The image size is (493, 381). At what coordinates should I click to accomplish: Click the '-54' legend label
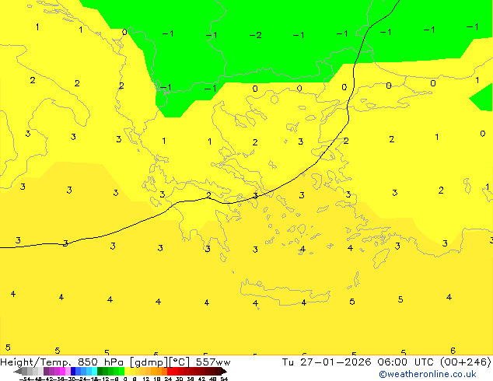25,379
